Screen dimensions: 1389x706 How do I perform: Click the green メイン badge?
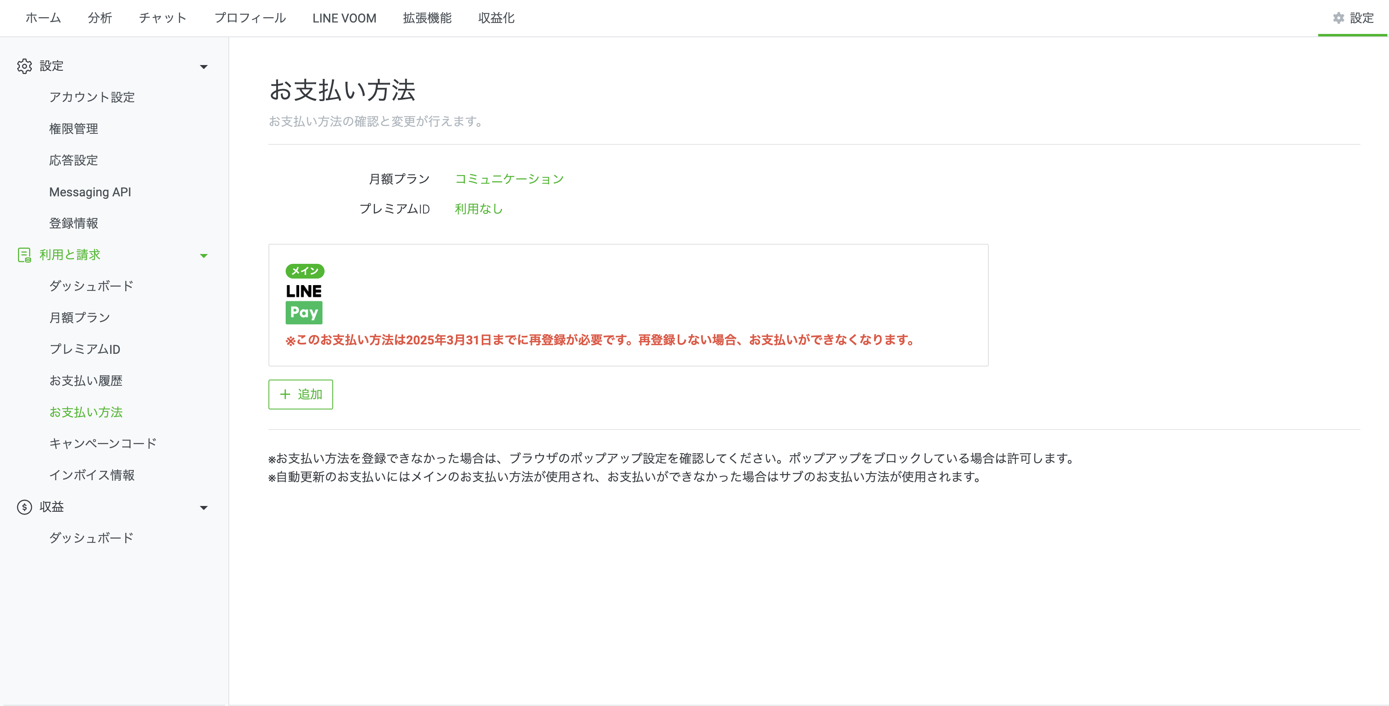304,271
